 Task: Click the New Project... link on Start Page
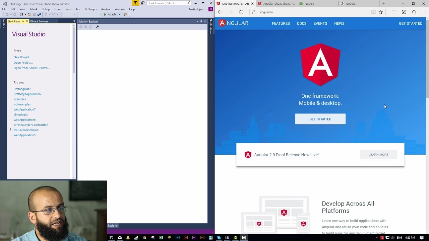[x=22, y=57]
